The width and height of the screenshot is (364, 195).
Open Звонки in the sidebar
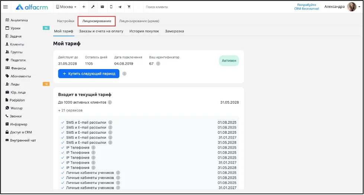coord(13,116)
